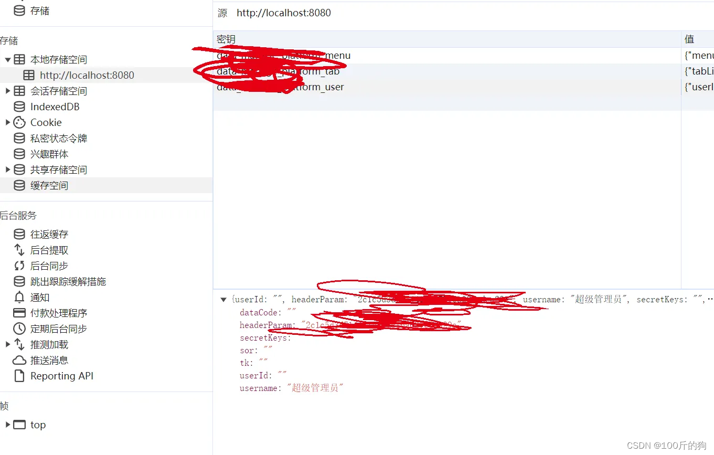Click the database icon beside 缓存空间

pyautogui.click(x=19, y=186)
